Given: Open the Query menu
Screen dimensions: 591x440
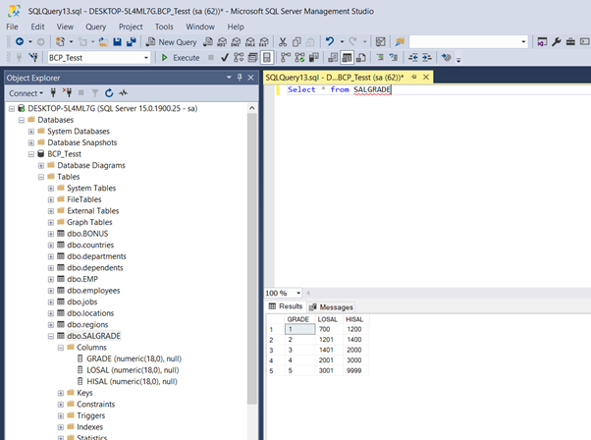Looking at the screenshot, I should click(x=96, y=27).
